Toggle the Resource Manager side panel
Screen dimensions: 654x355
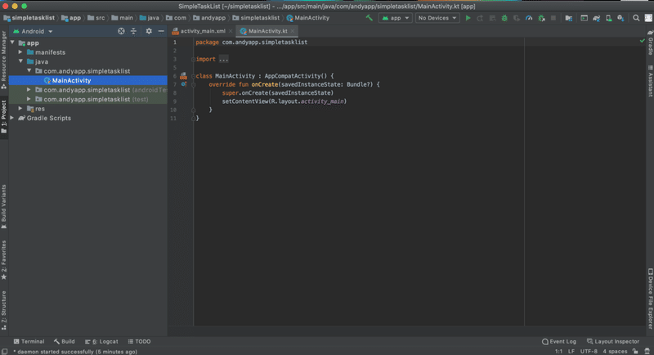(x=4, y=61)
